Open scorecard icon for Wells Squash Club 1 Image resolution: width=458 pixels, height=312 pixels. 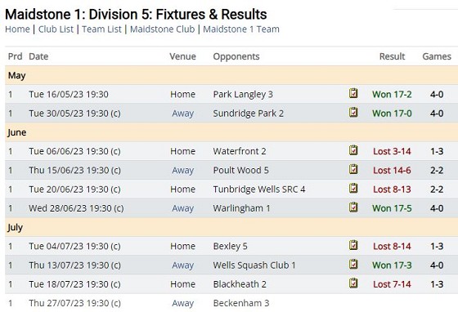pos(353,264)
